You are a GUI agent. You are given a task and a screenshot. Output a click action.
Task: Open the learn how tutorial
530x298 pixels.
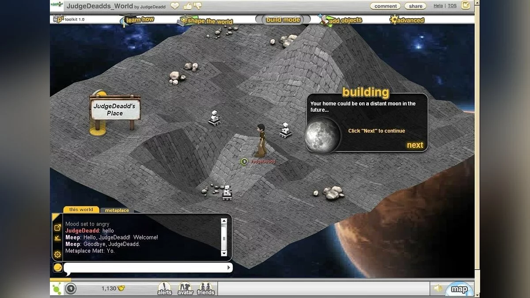pos(137,20)
